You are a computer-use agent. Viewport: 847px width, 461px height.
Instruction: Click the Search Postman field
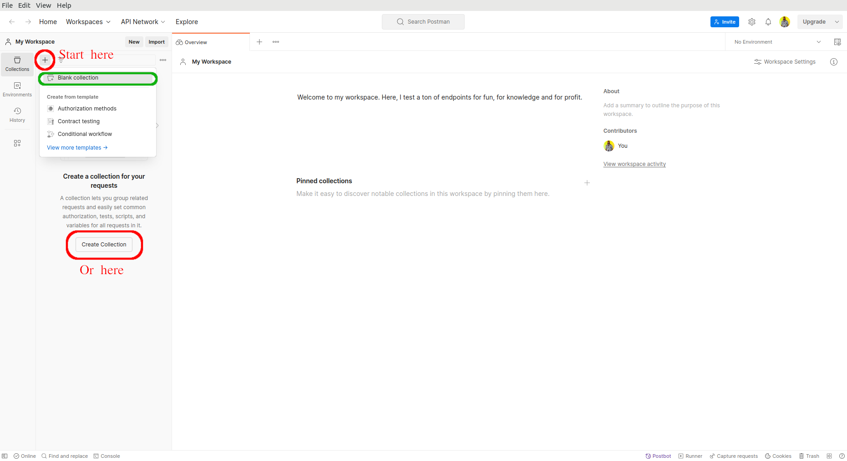pos(423,22)
